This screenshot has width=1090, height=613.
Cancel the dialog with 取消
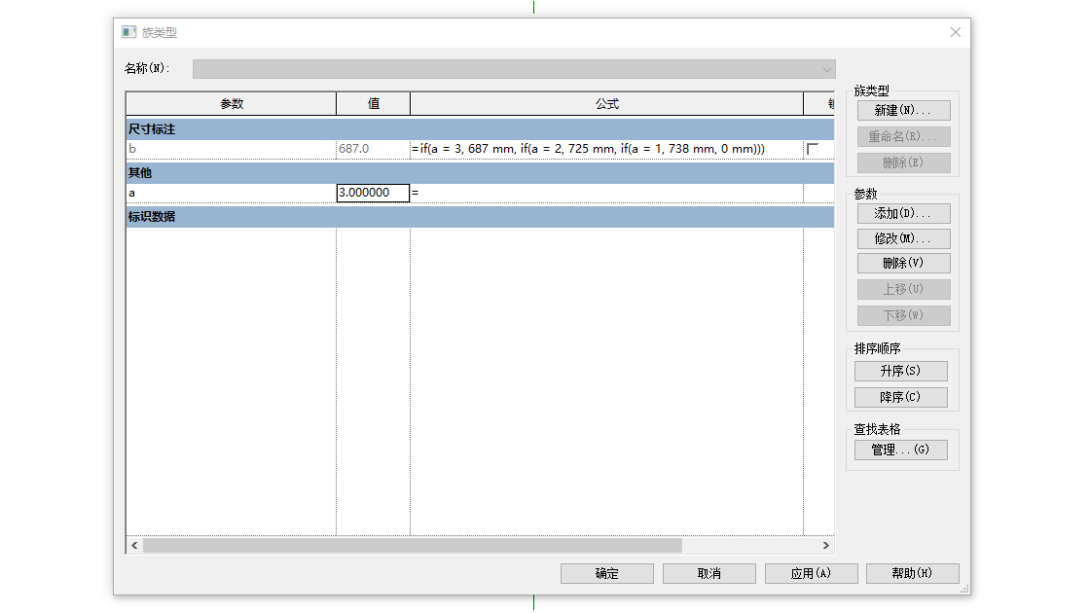click(x=708, y=573)
